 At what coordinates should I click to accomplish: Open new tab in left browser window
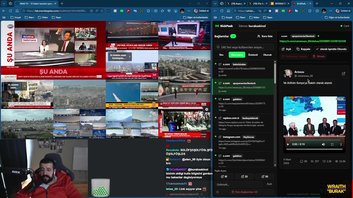(62, 4)
